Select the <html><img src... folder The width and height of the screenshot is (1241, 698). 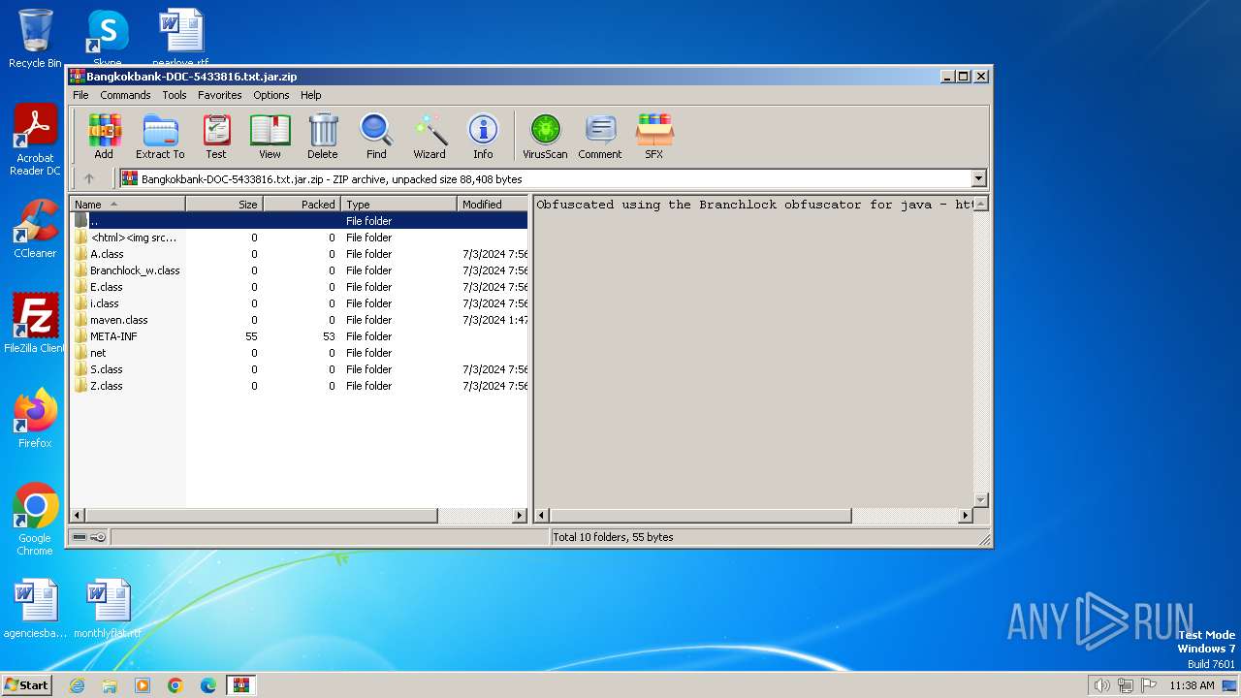point(299,238)
